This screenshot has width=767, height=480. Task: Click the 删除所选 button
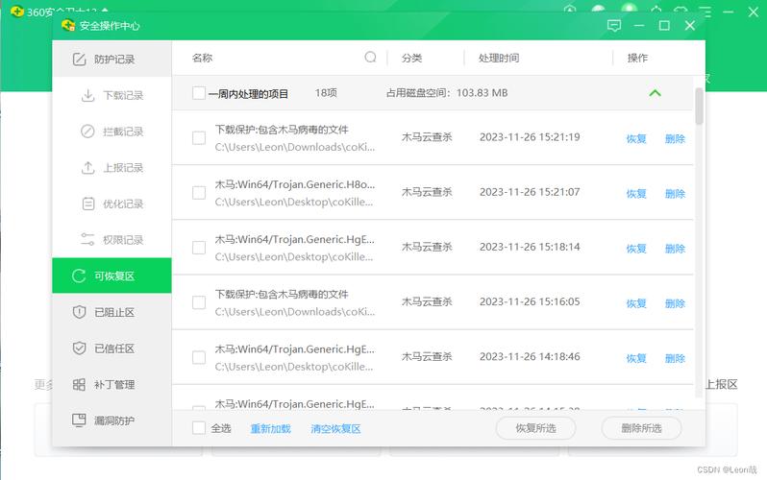coord(641,428)
